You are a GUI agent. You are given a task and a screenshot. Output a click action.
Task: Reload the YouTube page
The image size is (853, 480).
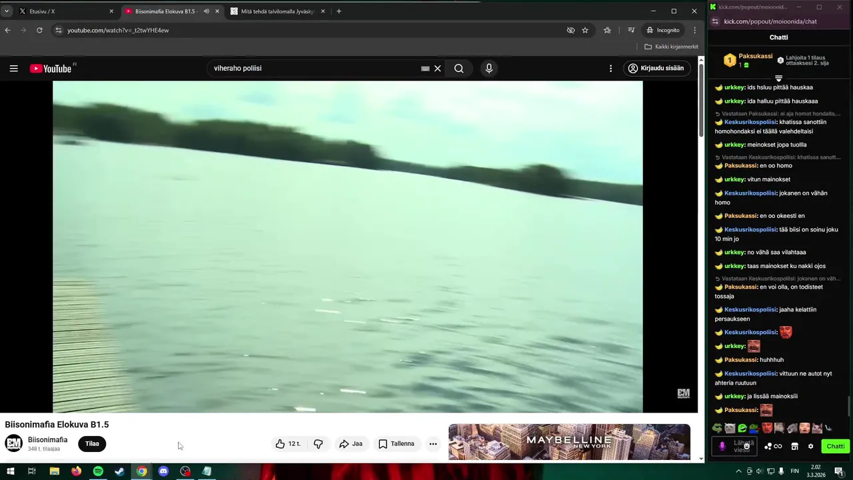[39, 30]
